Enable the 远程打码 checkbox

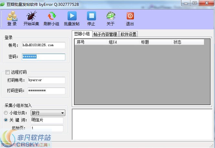[x=7, y=72]
